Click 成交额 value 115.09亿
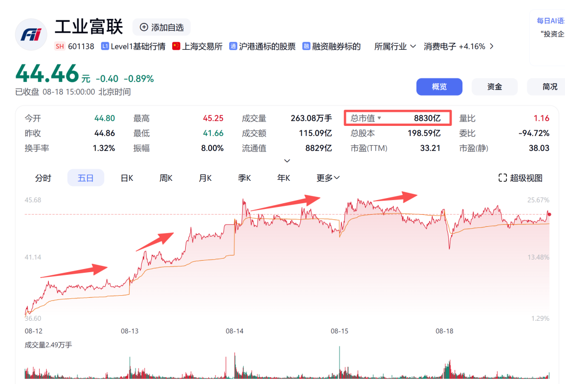The height and width of the screenshot is (384, 565). tap(315, 133)
